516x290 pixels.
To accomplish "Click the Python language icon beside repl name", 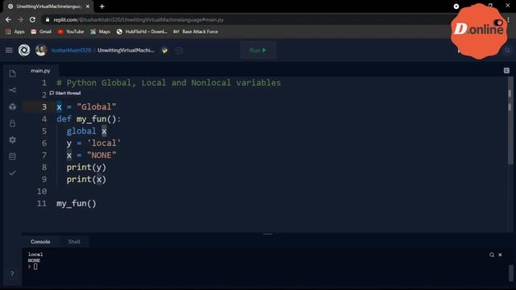I will click(x=164, y=50).
